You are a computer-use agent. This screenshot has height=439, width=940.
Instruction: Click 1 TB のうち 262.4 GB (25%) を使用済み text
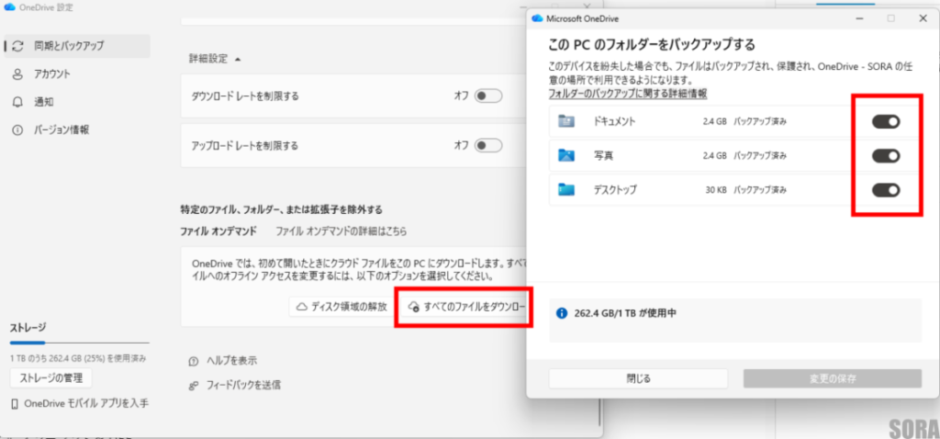pyautogui.click(x=78, y=358)
